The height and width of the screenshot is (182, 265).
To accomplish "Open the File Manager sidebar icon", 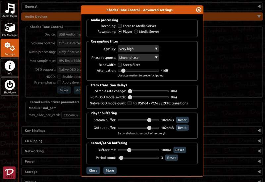I will point(10,29).
